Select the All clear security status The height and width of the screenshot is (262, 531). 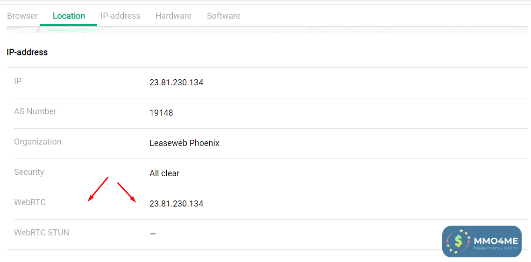pyautogui.click(x=164, y=173)
